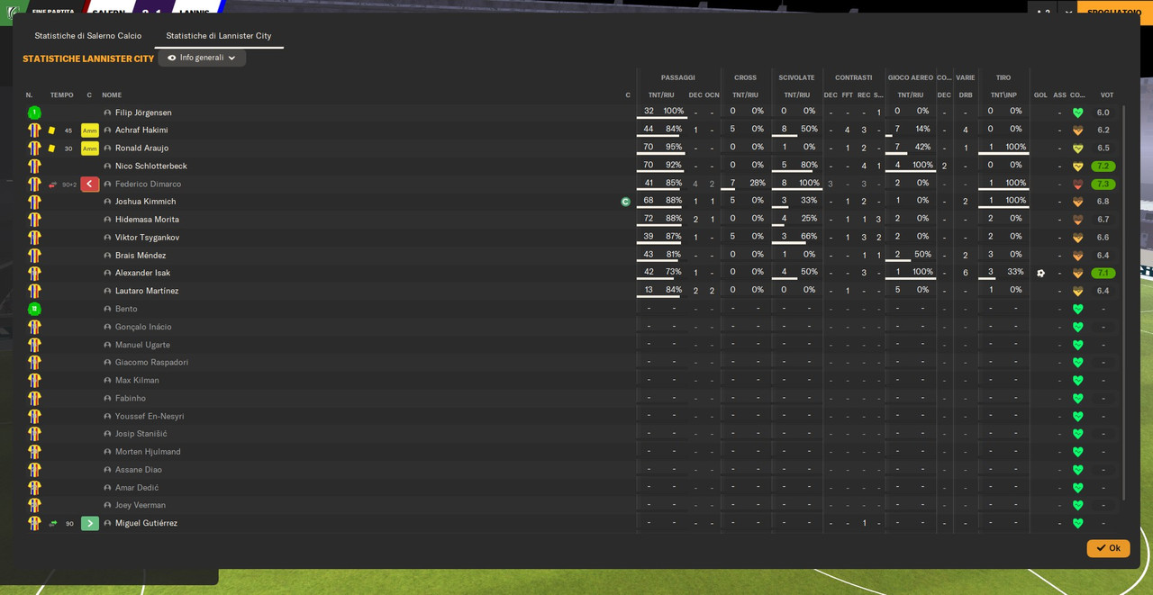Screen dimensions: 1153x595
Task: Click Federico Dimarco's red condition heart icon
Action: coord(1077,185)
